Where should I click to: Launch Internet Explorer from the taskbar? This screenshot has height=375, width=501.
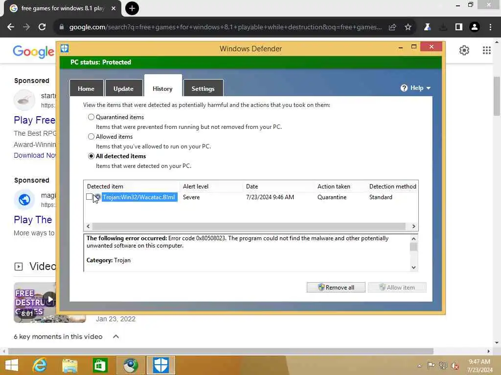[x=40, y=365]
